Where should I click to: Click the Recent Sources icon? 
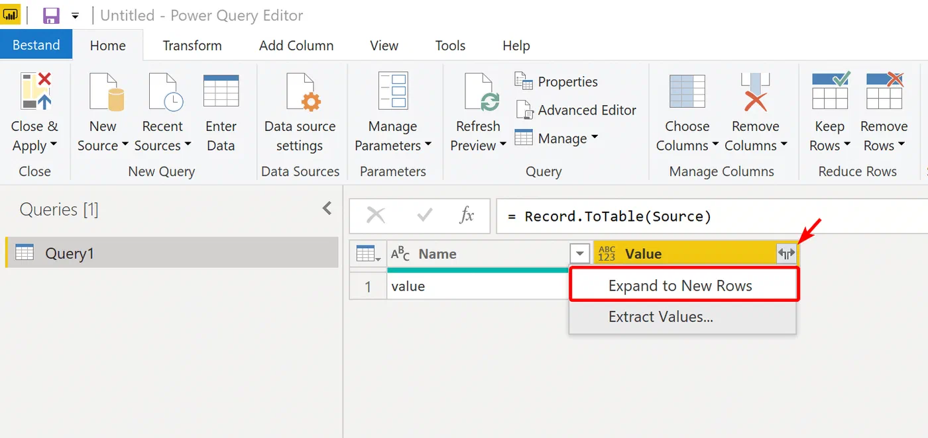pyautogui.click(x=165, y=92)
